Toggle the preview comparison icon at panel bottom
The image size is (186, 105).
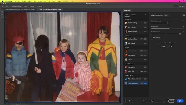pyautogui.click(x=126, y=101)
